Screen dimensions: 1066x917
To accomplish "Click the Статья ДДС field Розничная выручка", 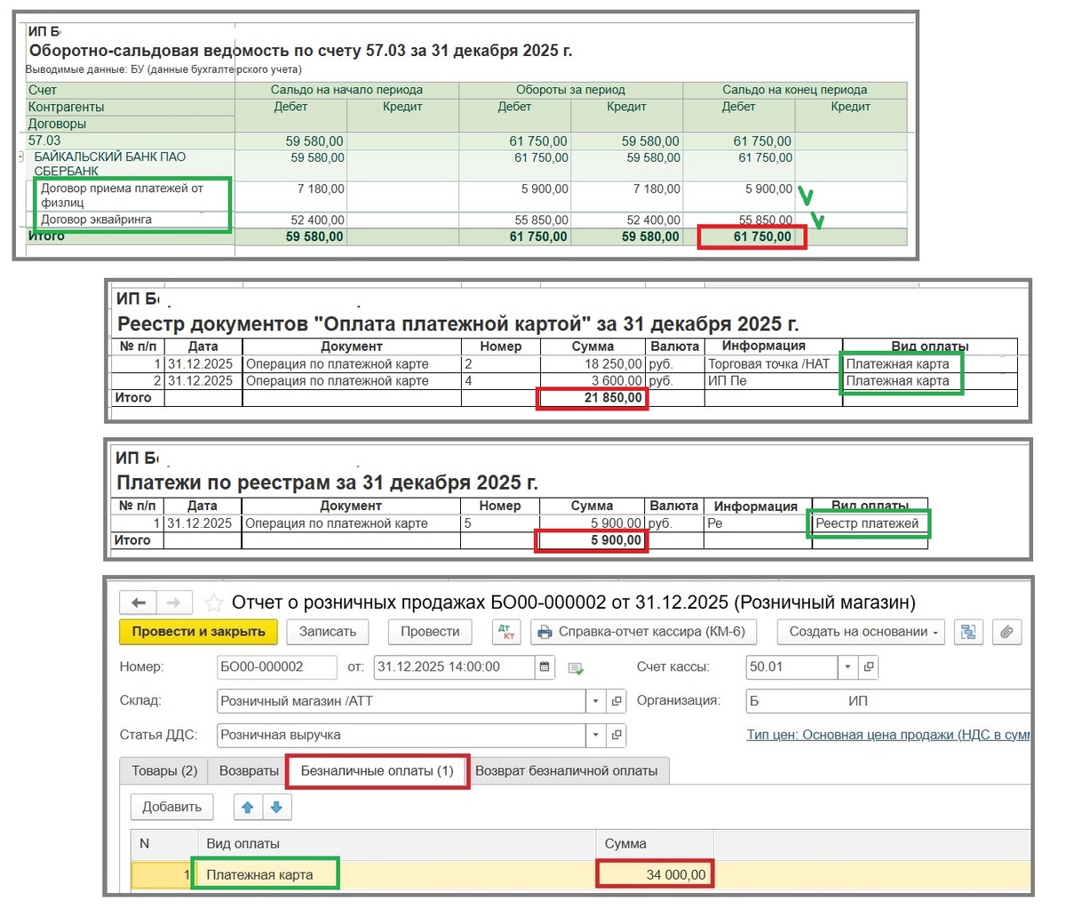I will point(402,735).
